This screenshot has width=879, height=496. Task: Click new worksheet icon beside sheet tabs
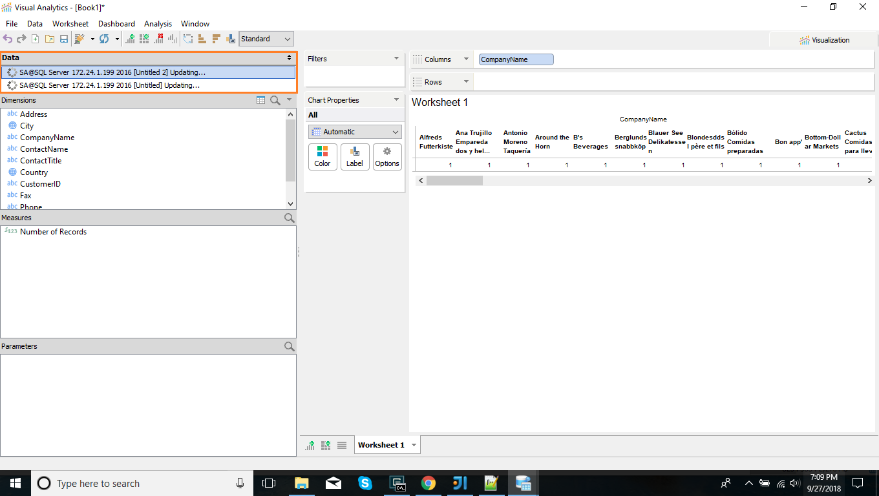pos(310,445)
